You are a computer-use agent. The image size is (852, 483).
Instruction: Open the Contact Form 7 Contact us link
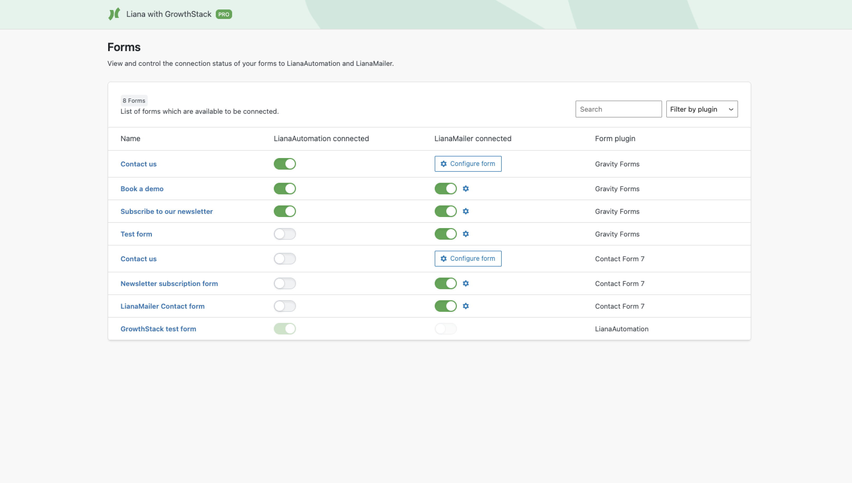[x=138, y=259]
